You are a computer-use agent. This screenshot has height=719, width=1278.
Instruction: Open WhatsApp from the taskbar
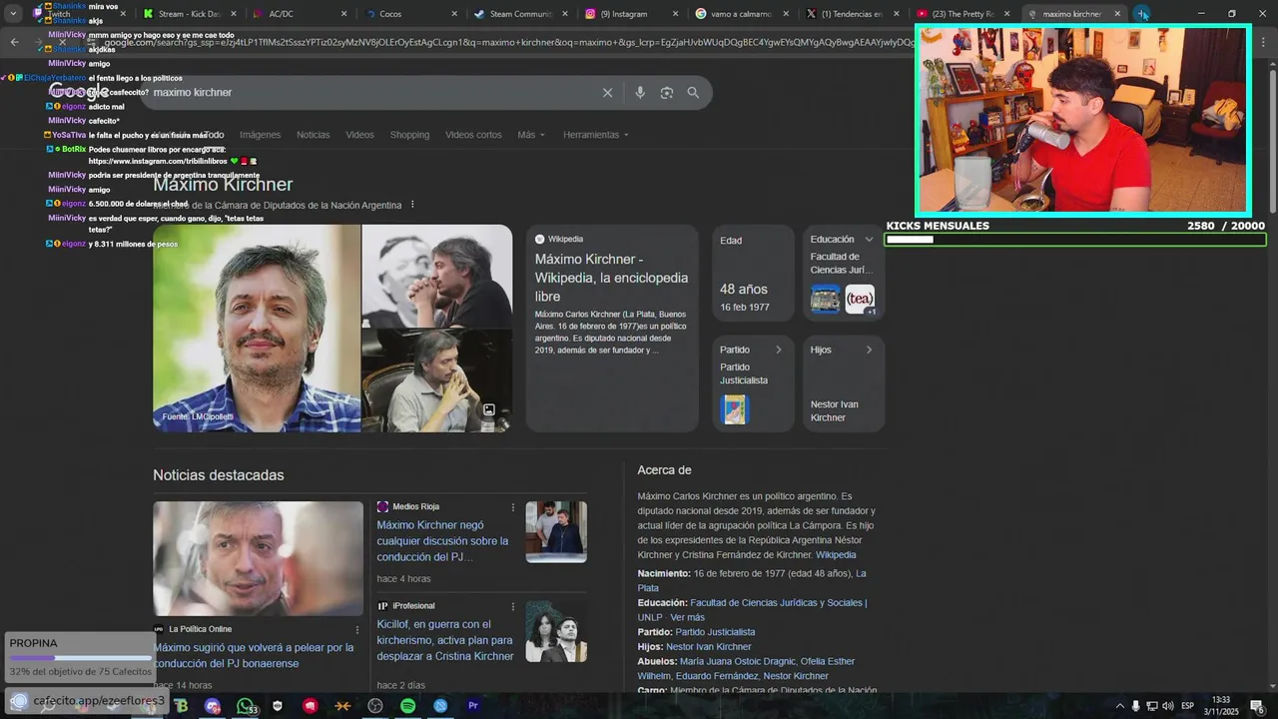tap(246, 706)
